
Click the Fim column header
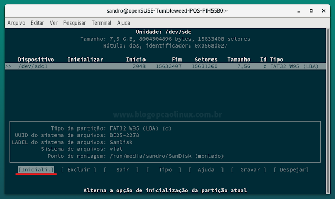[x=177, y=60]
